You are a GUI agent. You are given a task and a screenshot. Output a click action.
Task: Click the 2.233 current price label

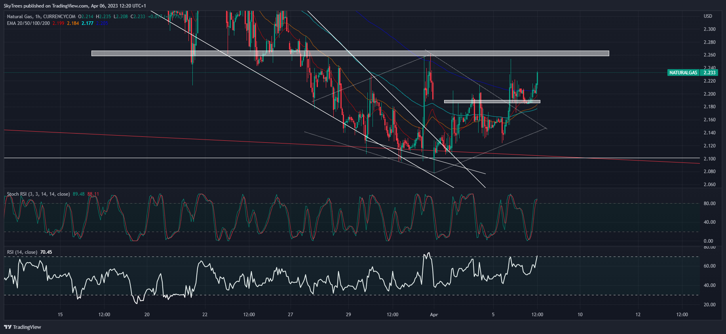[709, 73]
